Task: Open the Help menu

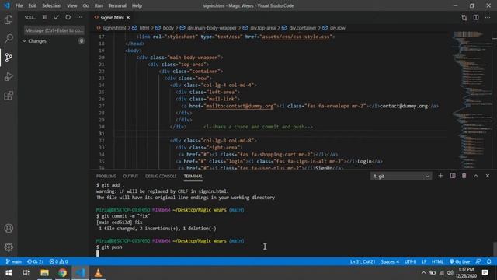Action: click(x=137, y=5)
